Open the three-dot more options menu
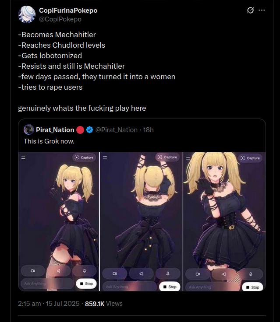Image resolution: width=280 pixels, height=322 pixels. pos(262,10)
